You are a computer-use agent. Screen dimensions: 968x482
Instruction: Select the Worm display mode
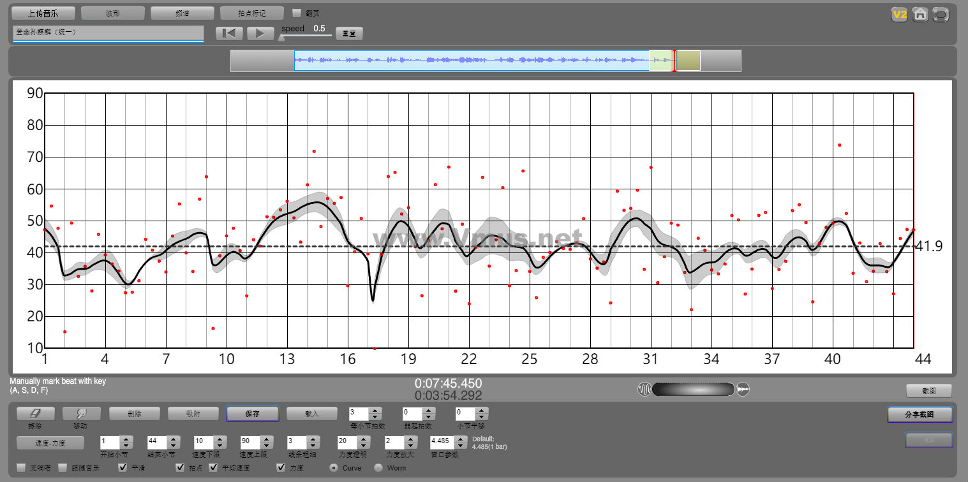(378, 468)
